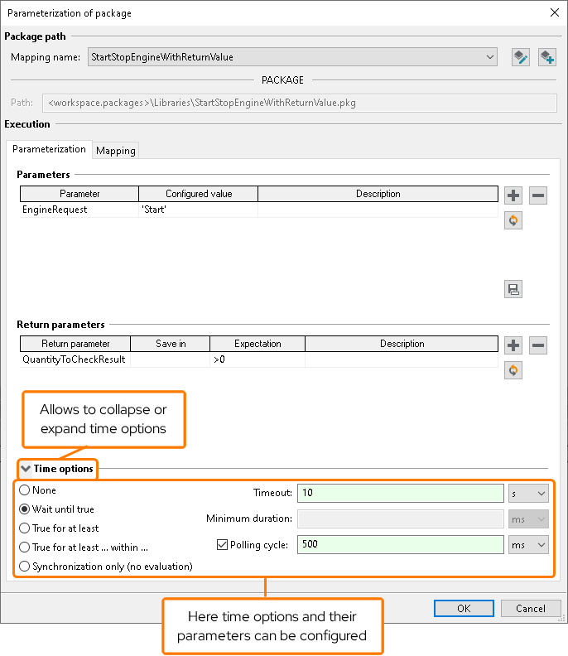Close the Parameterization of package dialog
The width and height of the screenshot is (568, 656).
pos(555,12)
